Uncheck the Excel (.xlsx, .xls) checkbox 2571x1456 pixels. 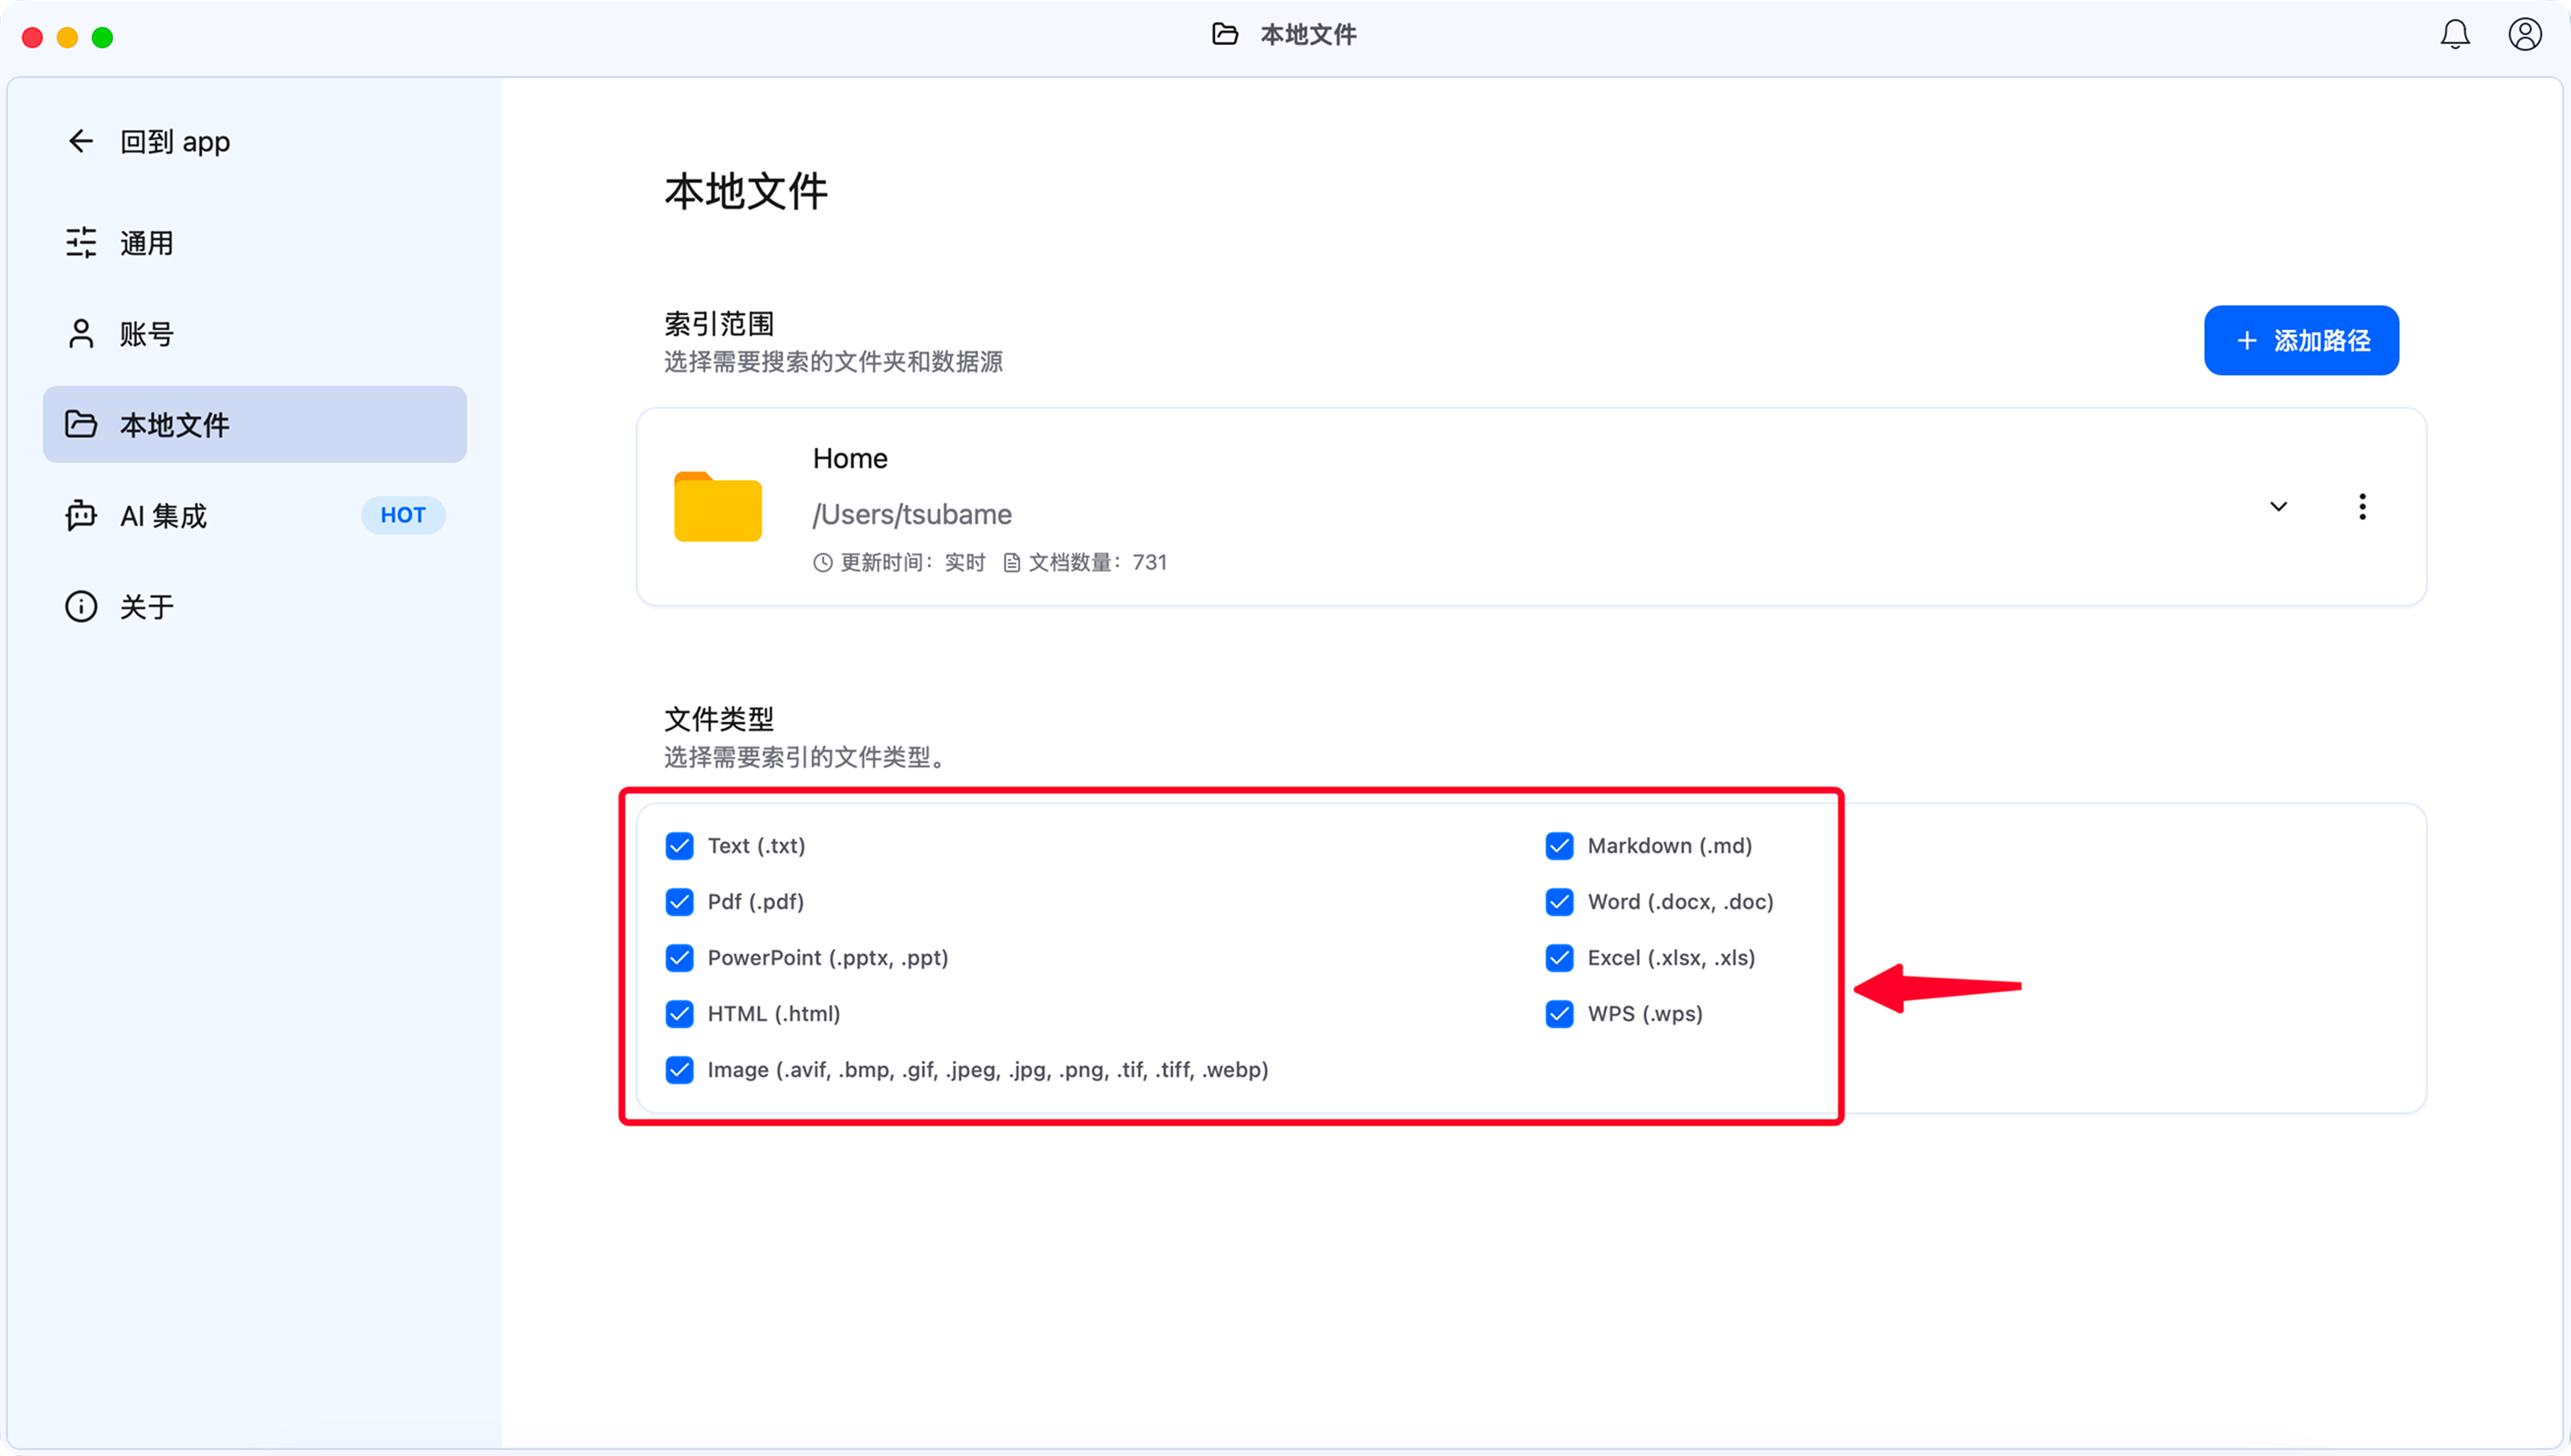coord(1560,958)
